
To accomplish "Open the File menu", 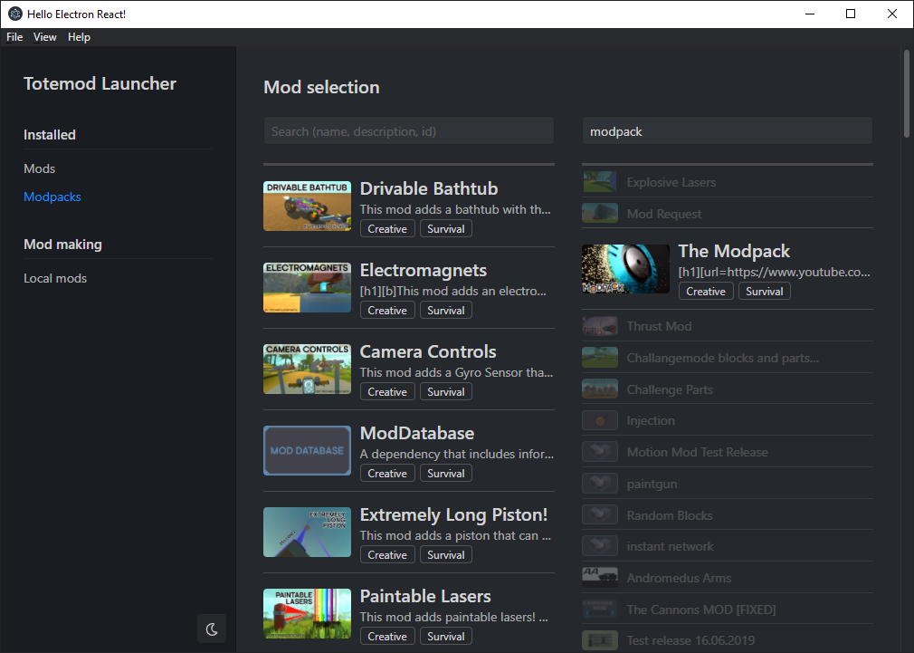I will click(14, 37).
